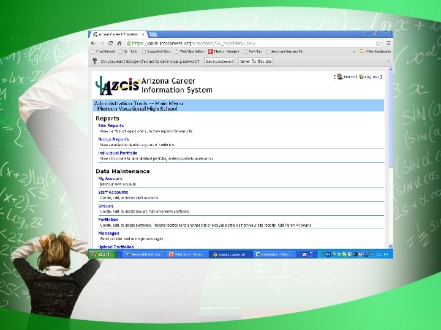This screenshot has height=330, width=441.
Task: Click the AzCIS logo
Action: [x=118, y=86]
